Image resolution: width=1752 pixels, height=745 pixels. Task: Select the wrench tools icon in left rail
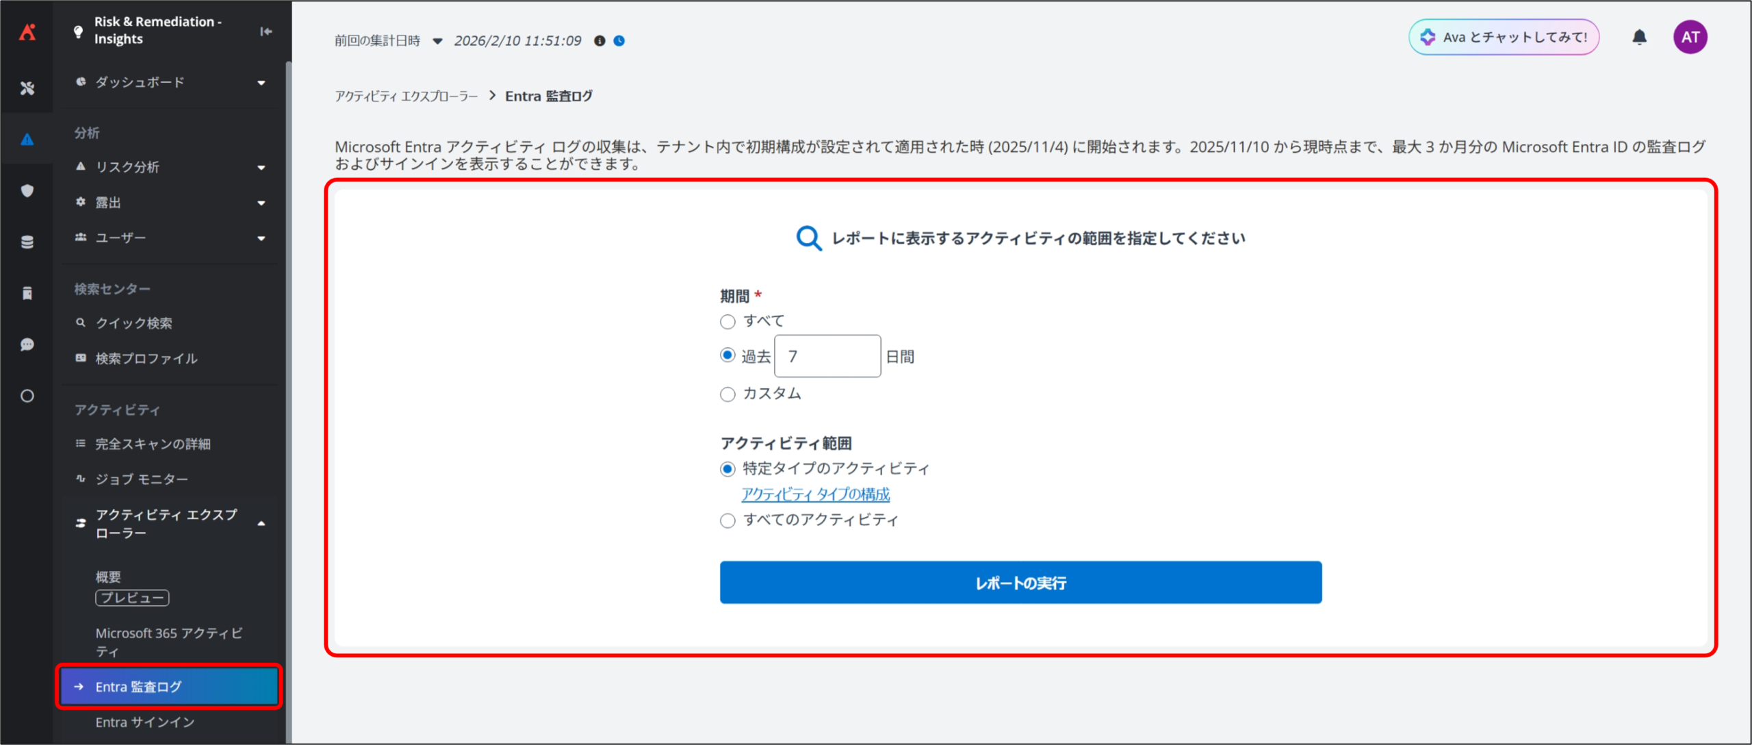point(27,88)
